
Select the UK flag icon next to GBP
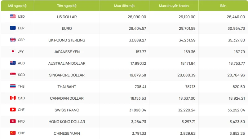pyautogui.click(x=13, y=40)
